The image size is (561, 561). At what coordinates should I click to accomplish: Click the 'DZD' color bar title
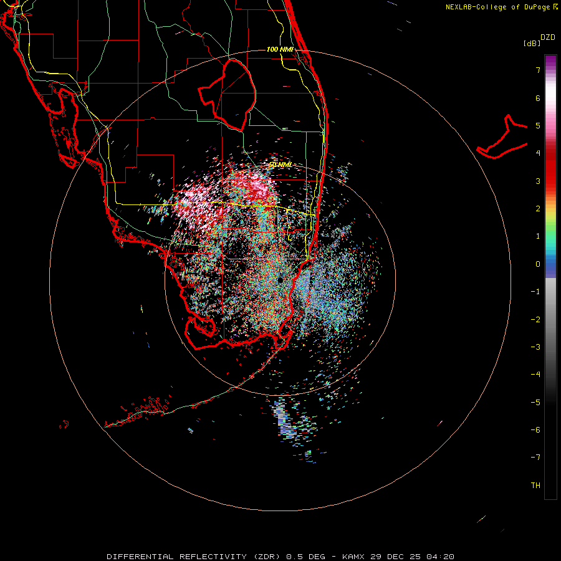pos(548,37)
